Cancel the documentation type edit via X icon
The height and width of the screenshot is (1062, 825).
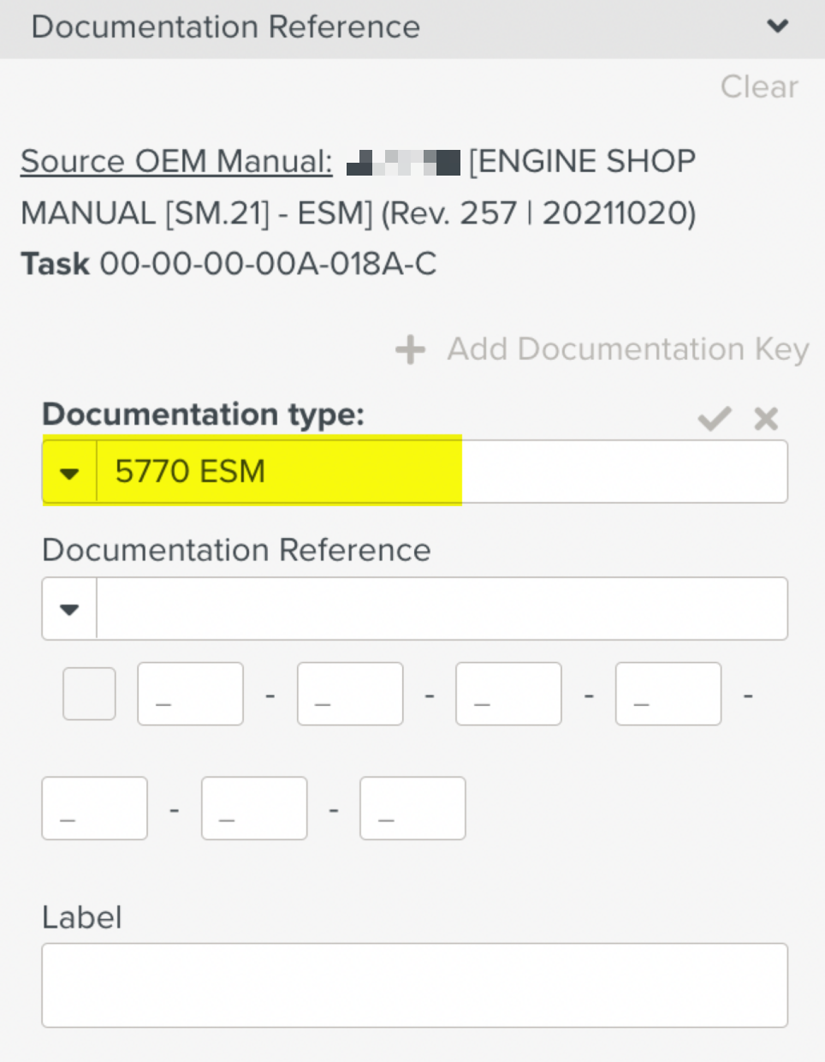pos(765,418)
